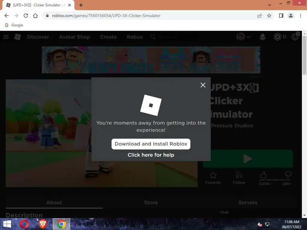The height and width of the screenshot is (230, 307).
Task: Click the Roblox search field
Action: [x=173, y=37]
